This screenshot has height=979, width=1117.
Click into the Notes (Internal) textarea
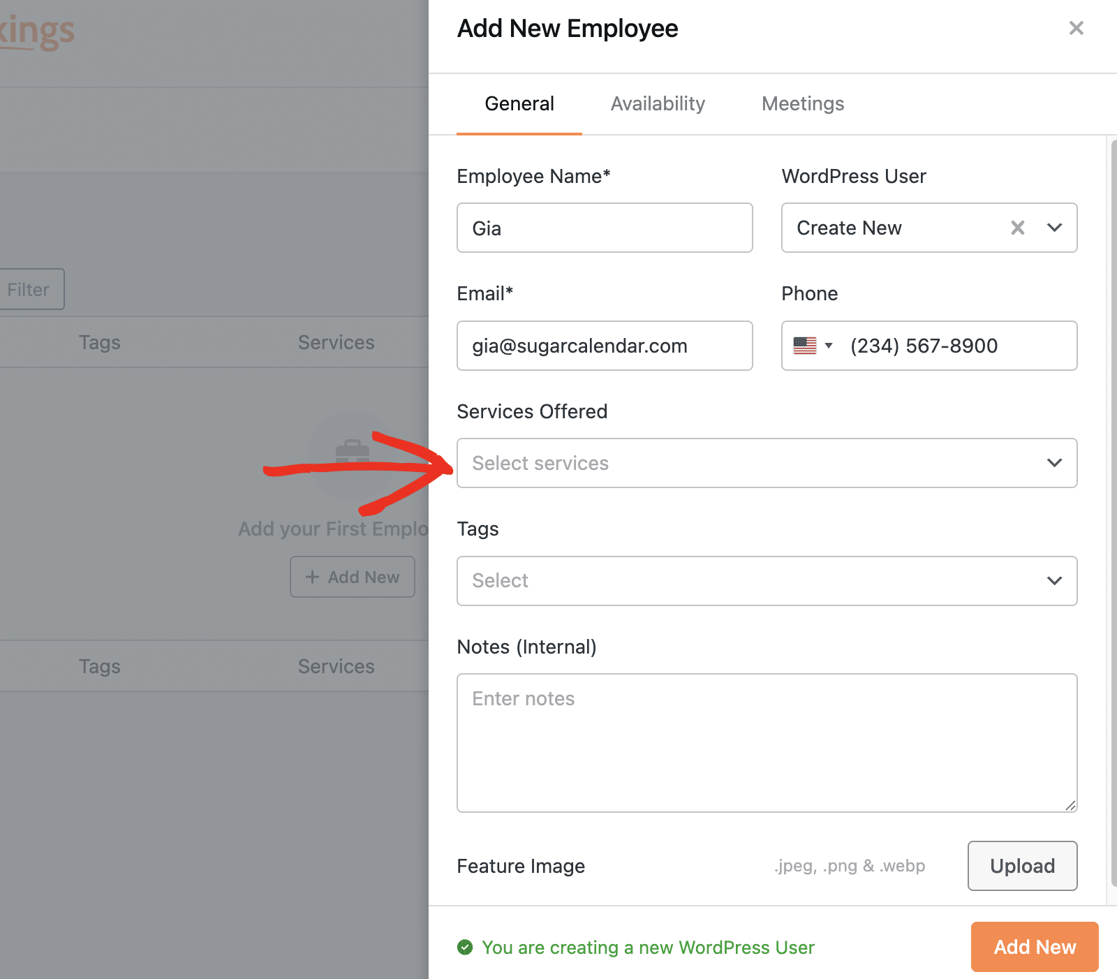point(767,743)
